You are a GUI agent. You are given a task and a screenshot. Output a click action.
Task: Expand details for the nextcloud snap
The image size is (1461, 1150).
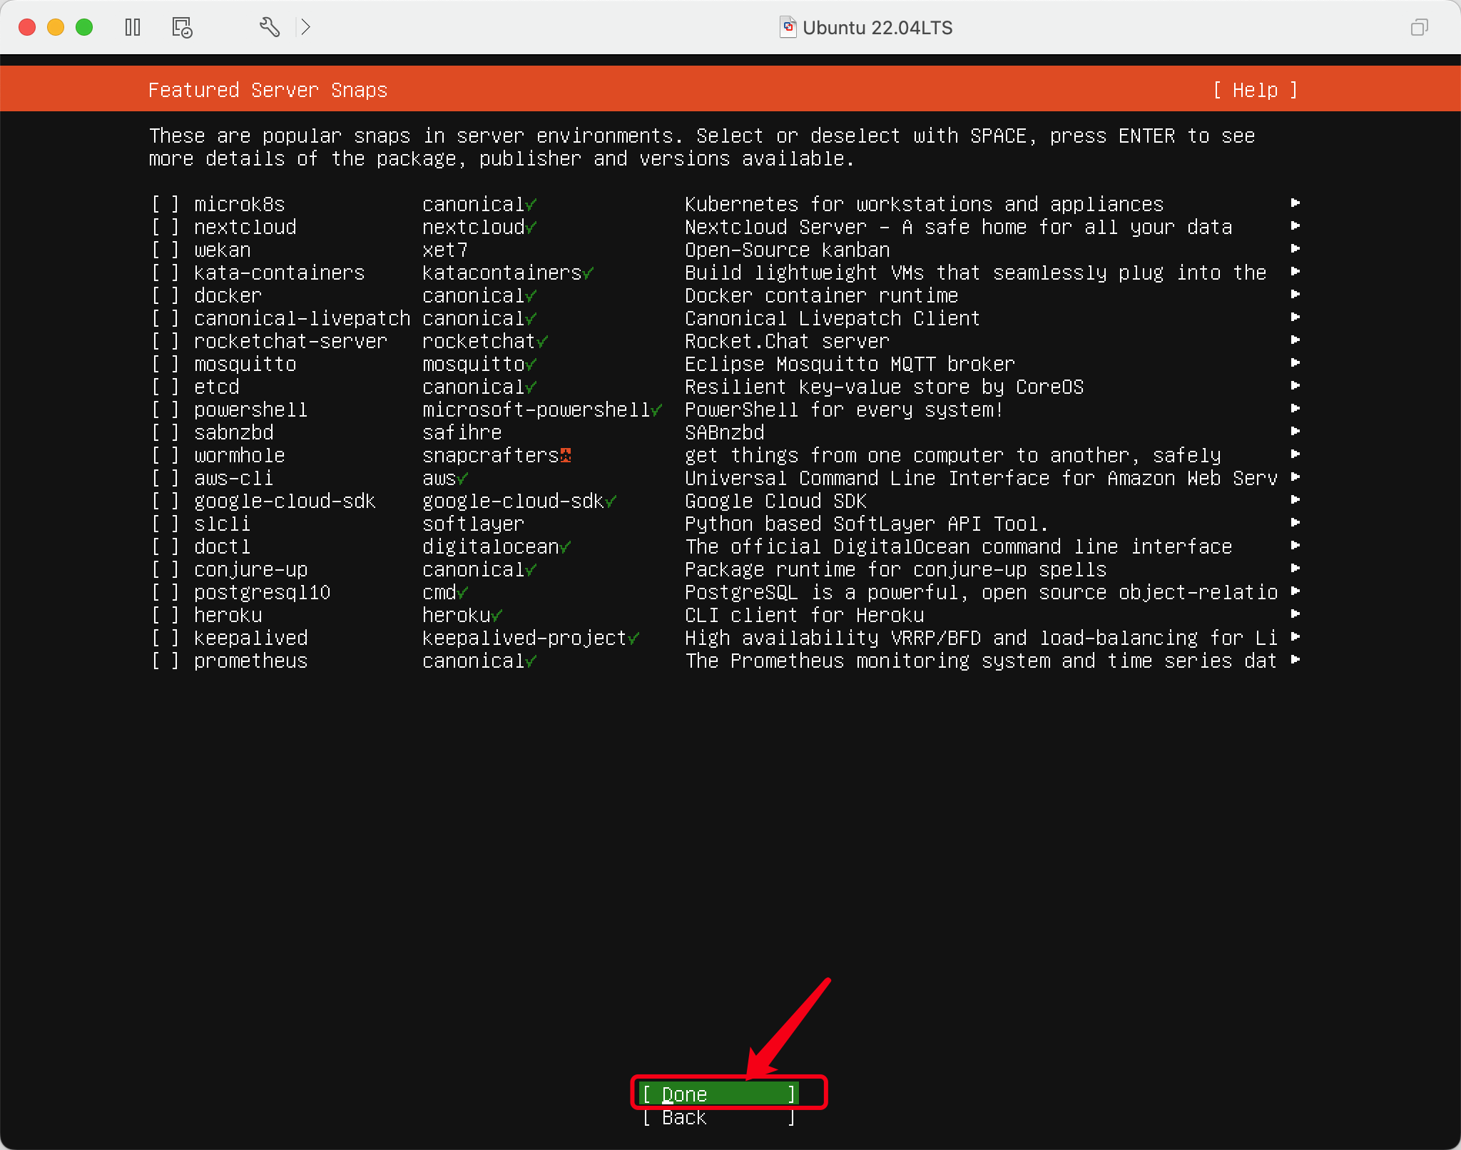click(x=1295, y=226)
